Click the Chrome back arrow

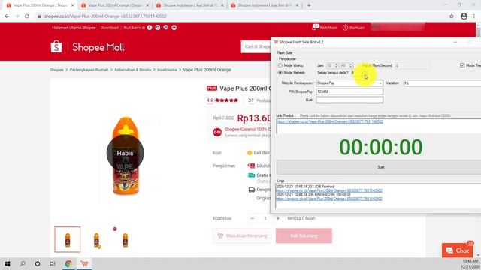click(x=7, y=16)
